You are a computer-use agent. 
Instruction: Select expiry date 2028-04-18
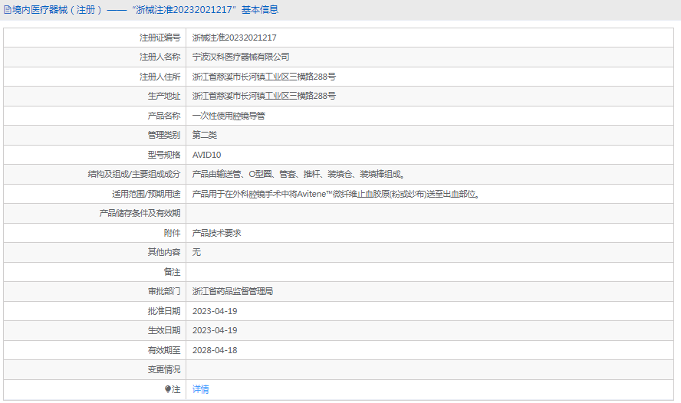tap(215, 350)
